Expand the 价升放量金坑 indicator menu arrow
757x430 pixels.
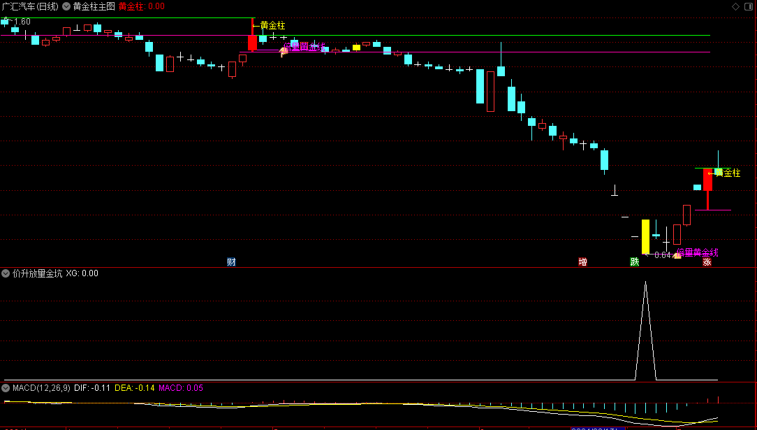[x=6, y=273]
